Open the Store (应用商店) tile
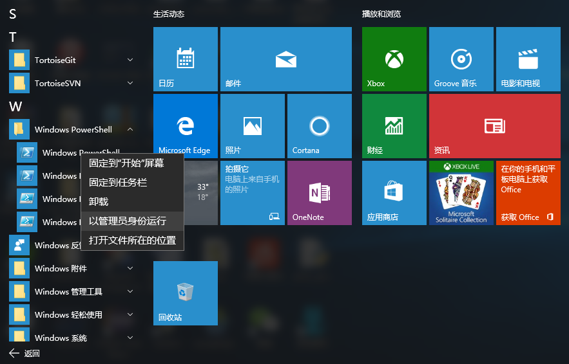569x364 pixels. click(x=394, y=193)
